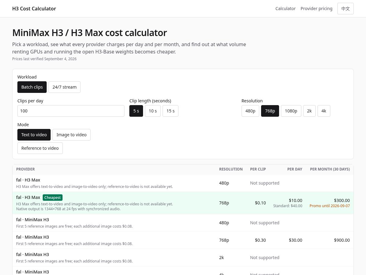
Task: Click the green Cheapest badge
Action: click(52, 198)
